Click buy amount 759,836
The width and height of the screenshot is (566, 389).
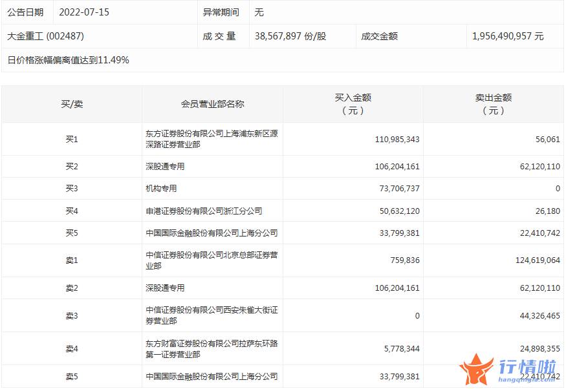click(x=405, y=260)
